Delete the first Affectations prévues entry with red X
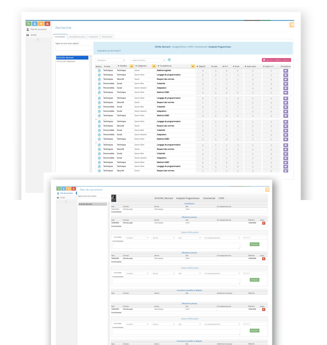Screen dimensions: 327x345 click(263, 223)
